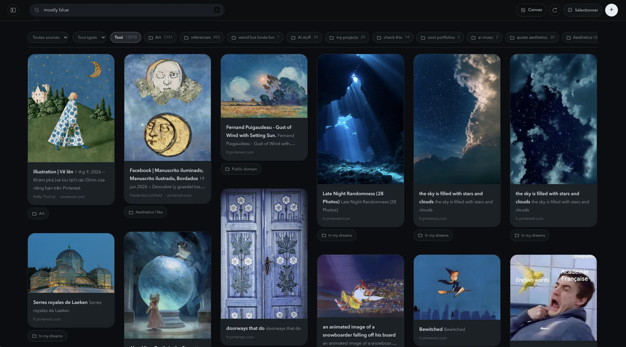Open the Canvas view
The image size is (626, 347).
point(531,10)
